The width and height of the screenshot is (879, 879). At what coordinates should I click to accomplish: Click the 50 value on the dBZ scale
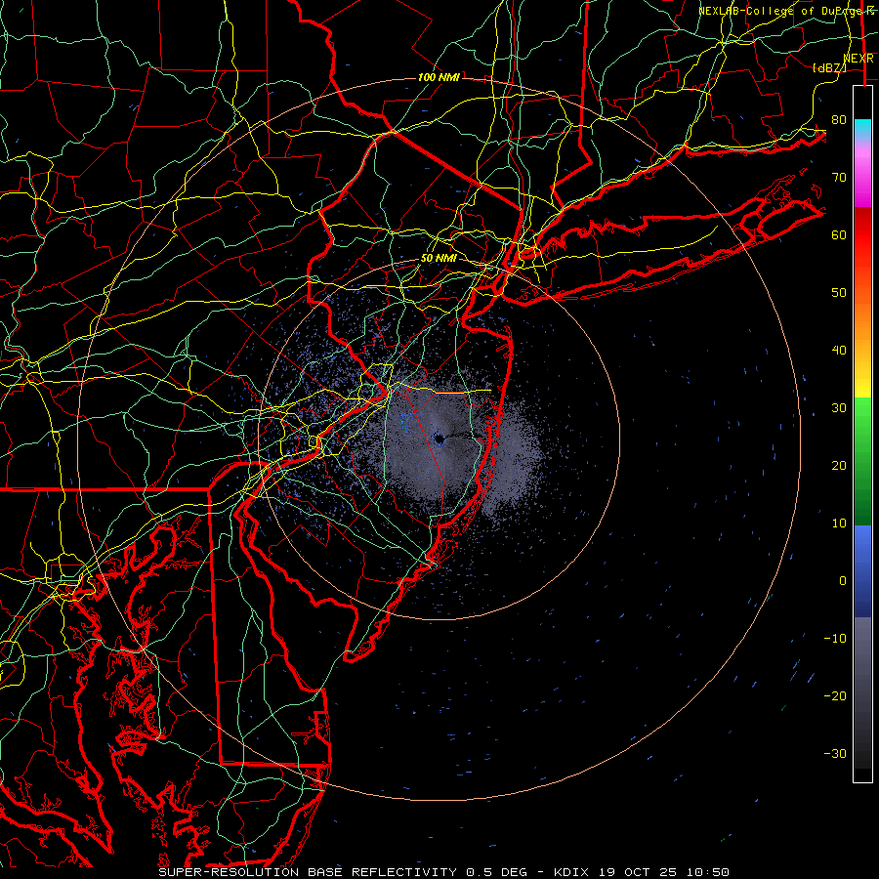pos(839,293)
